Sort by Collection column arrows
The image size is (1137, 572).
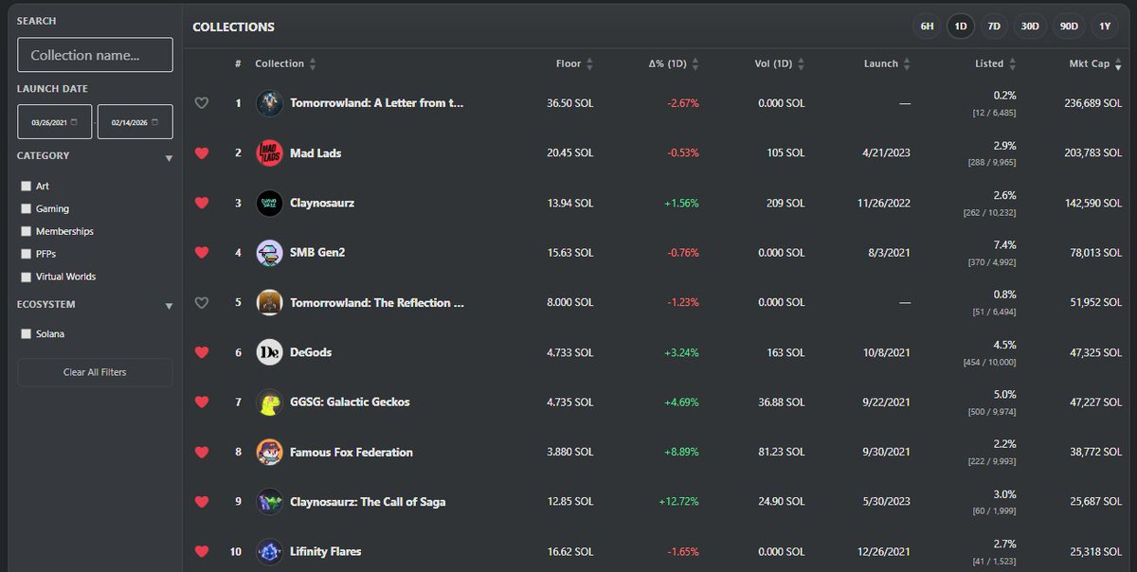[313, 63]
